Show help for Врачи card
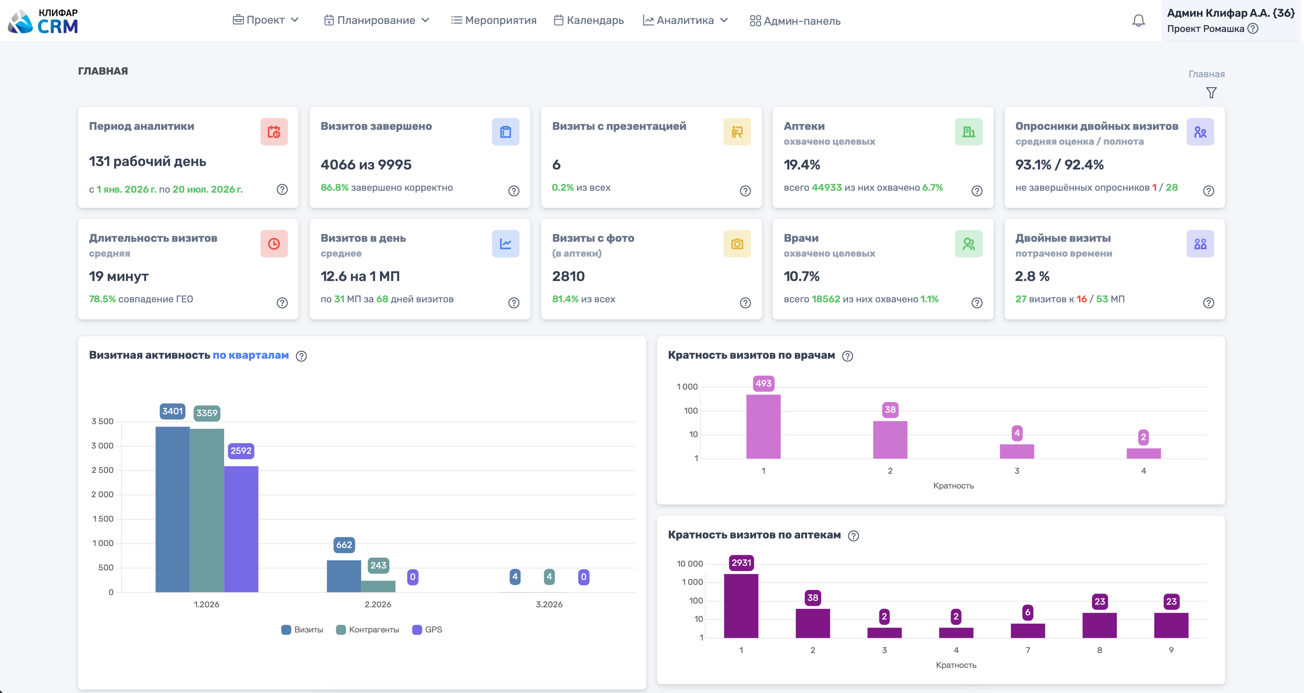 coord(977,303)
